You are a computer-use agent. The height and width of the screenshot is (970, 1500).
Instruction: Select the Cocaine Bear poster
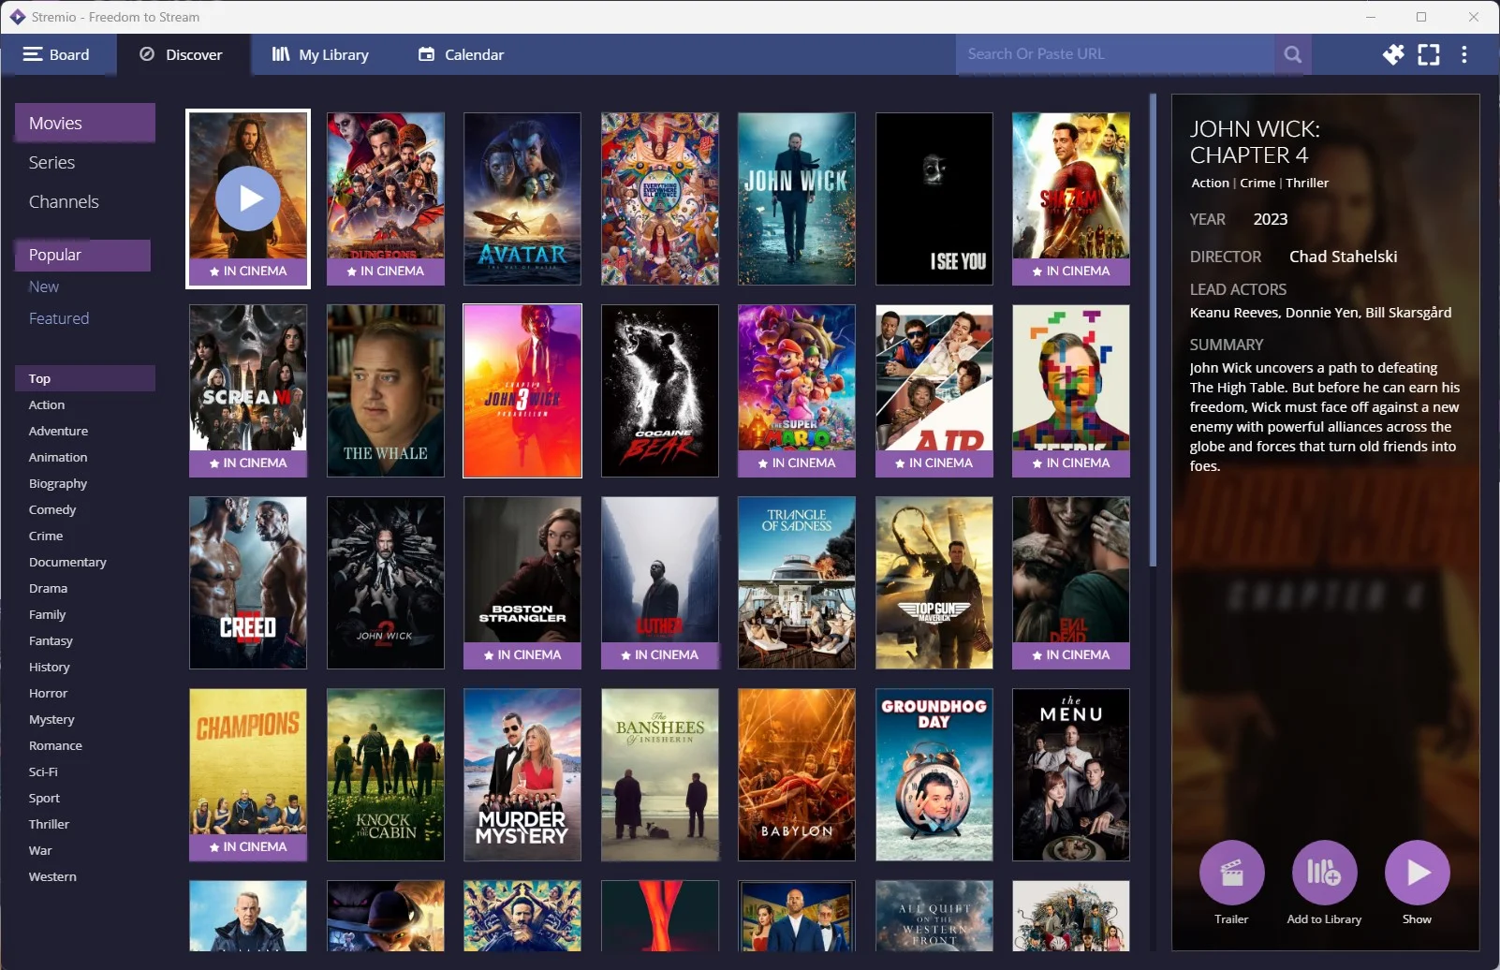point(660,390)
